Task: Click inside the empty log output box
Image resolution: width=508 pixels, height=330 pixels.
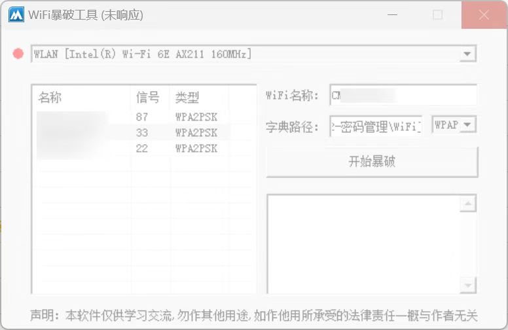Action: pos(363,244)
